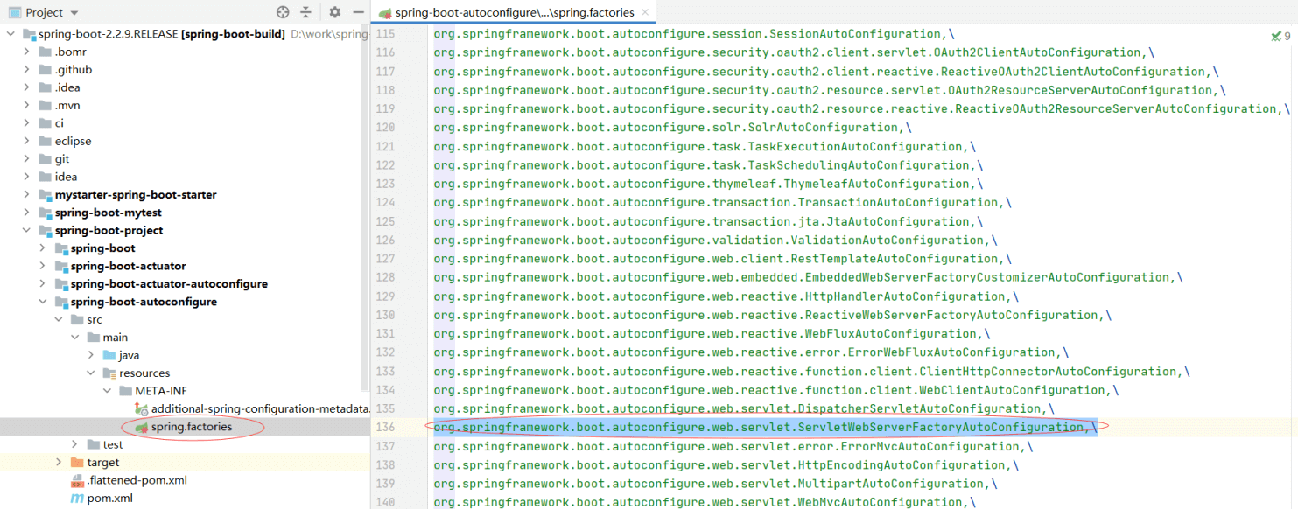Screen dimensions: 1298x509
Task: Hide the Project tool window with minus icon
Action: [358, 12]
